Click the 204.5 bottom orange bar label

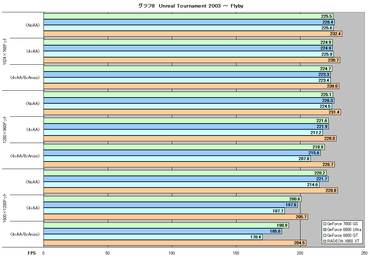299,243
